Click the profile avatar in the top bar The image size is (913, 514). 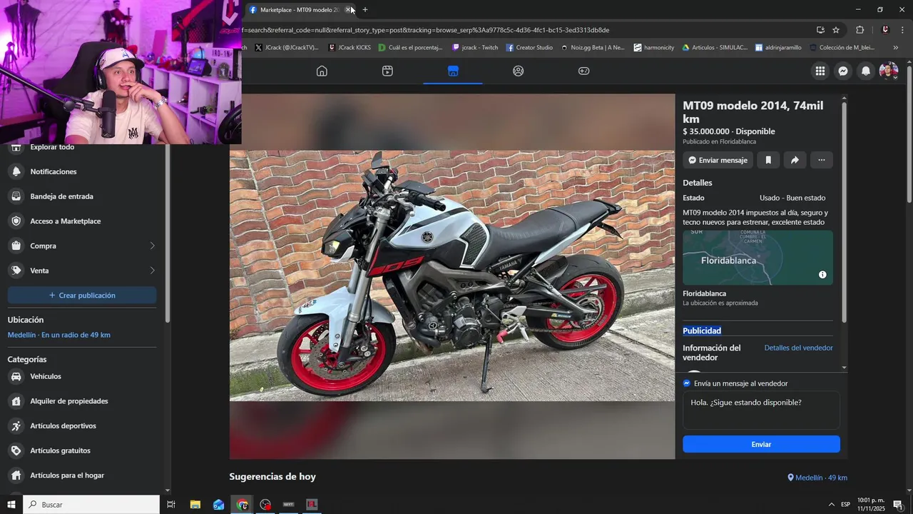tap(888, 71)
